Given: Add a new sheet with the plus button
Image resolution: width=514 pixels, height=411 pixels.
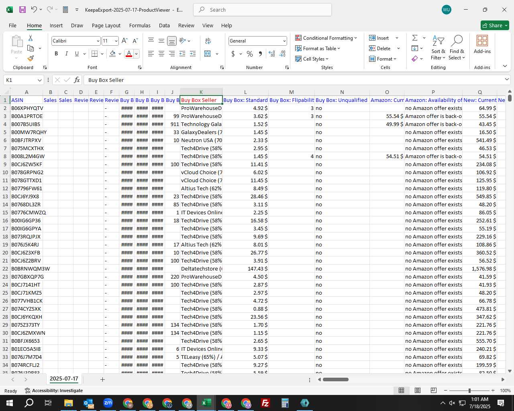Looking at the screenshot, I should click(102, 379).
